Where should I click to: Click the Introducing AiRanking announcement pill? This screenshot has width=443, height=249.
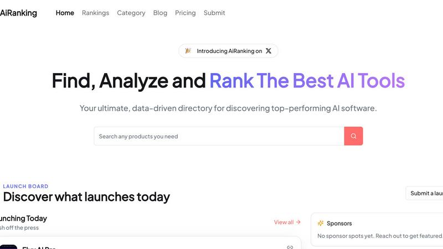229,51
